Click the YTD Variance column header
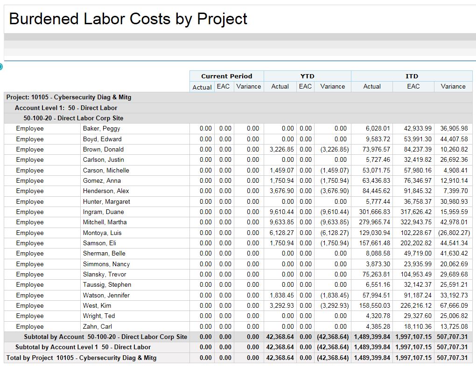This screenshot has width=476, height=366. (x=332, y=86)
